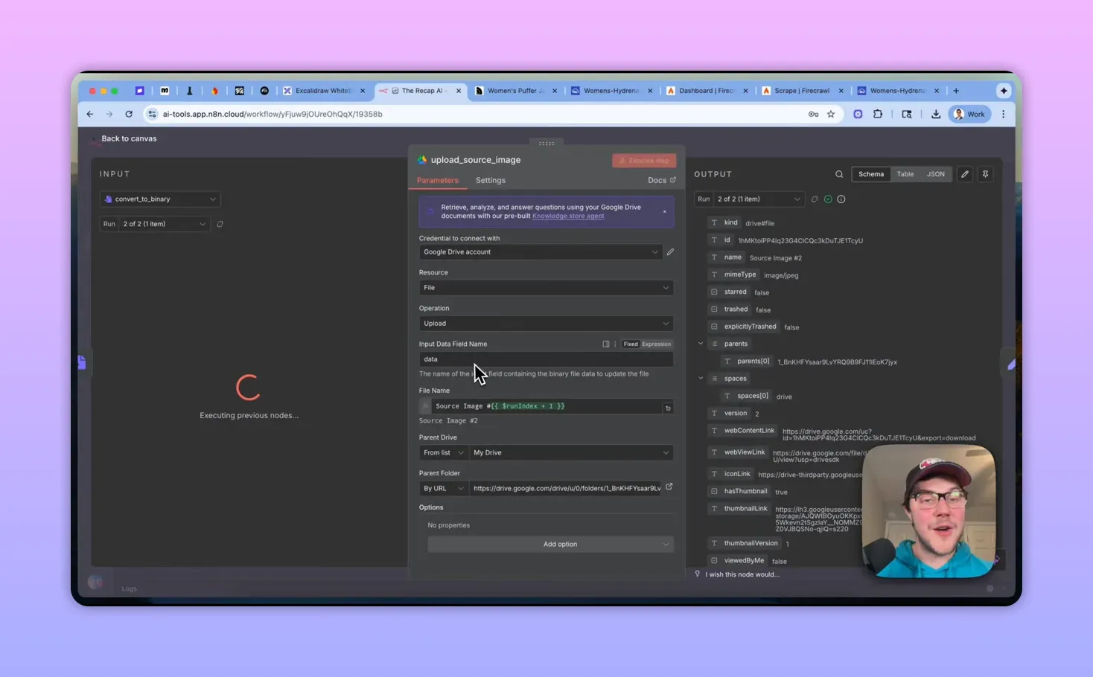Screen dimensions: 1093x677
Task: Reload the browser page
Action: click(129, 114)
